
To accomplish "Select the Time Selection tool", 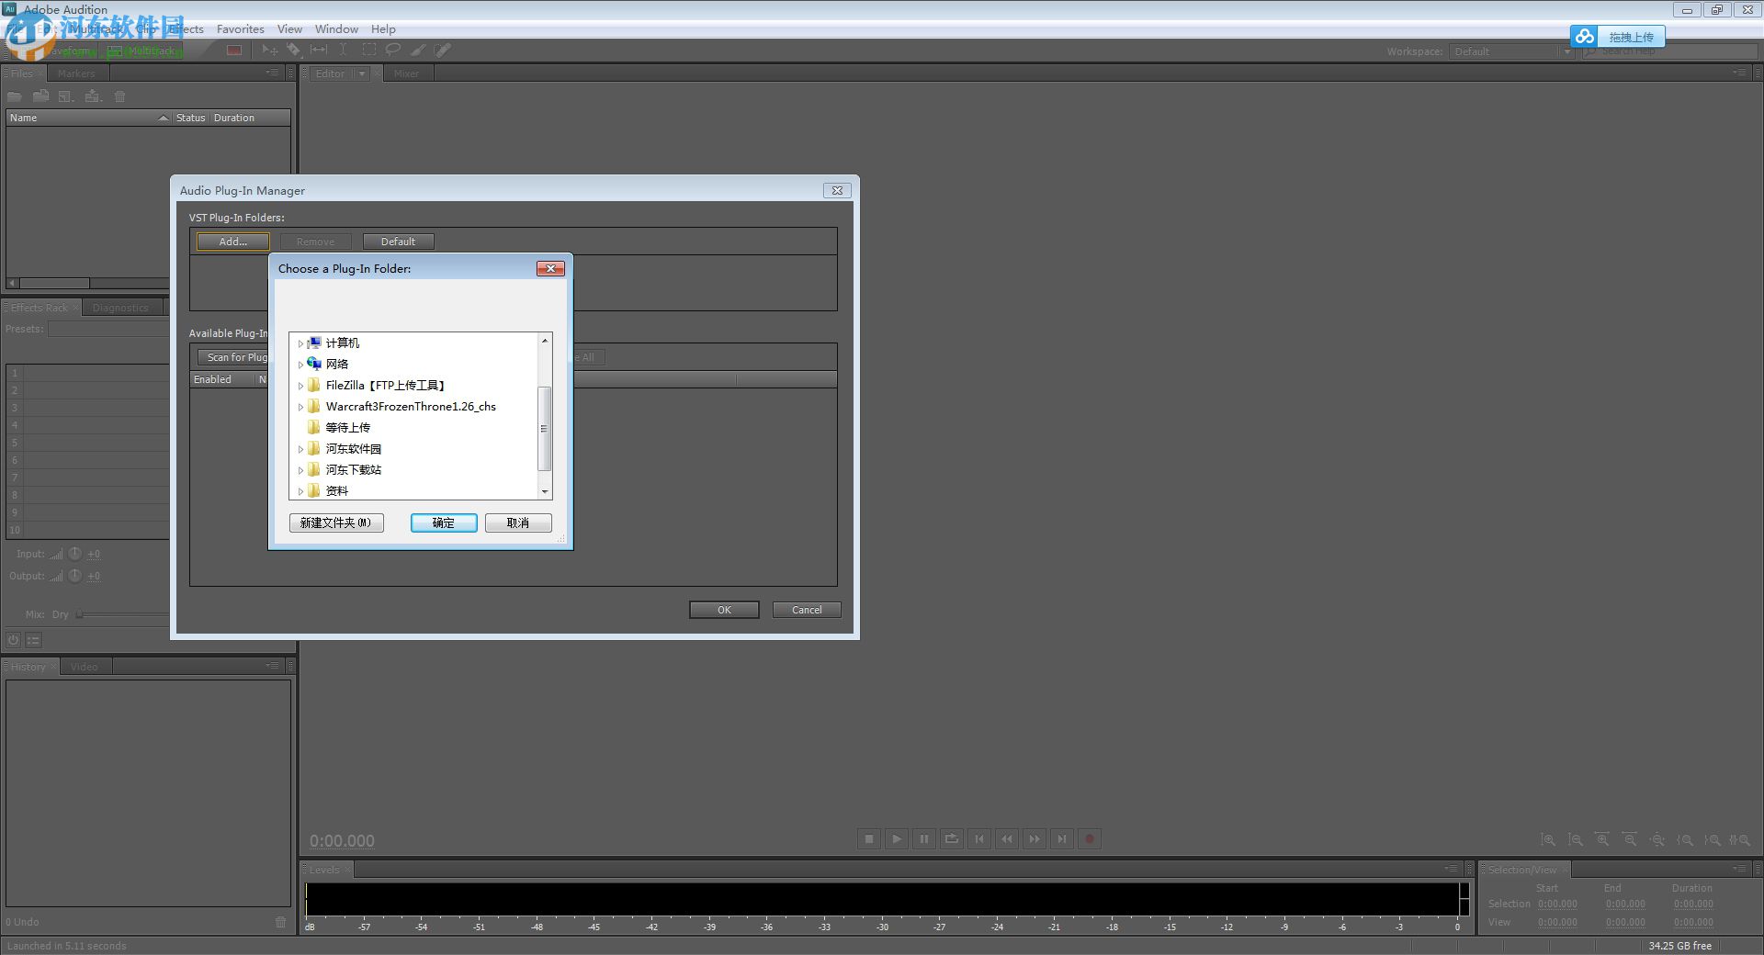I will [x=343, y=50].
